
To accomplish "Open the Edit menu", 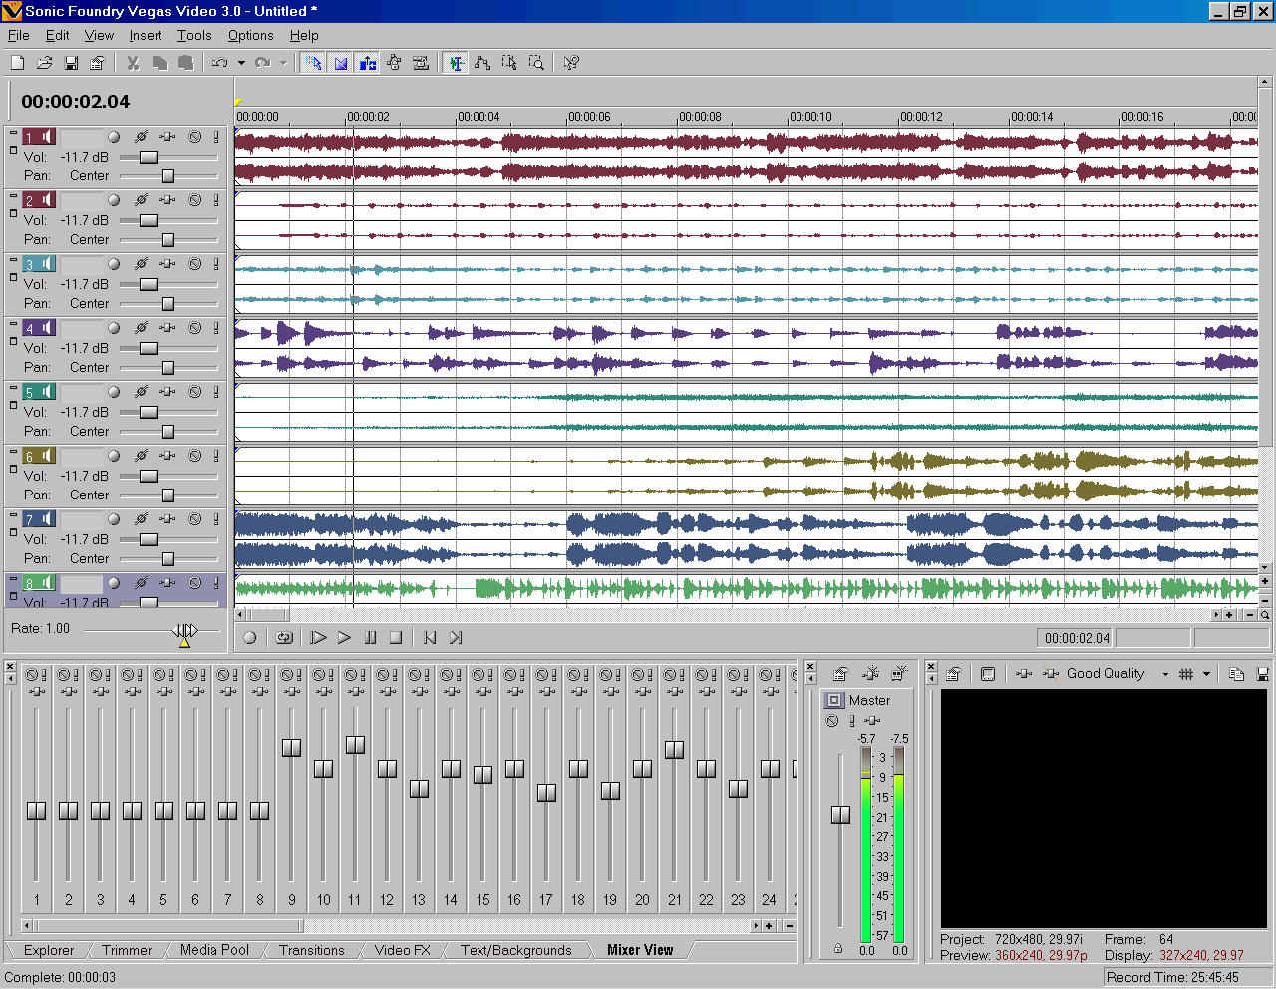I will click(x=58, y=35).
